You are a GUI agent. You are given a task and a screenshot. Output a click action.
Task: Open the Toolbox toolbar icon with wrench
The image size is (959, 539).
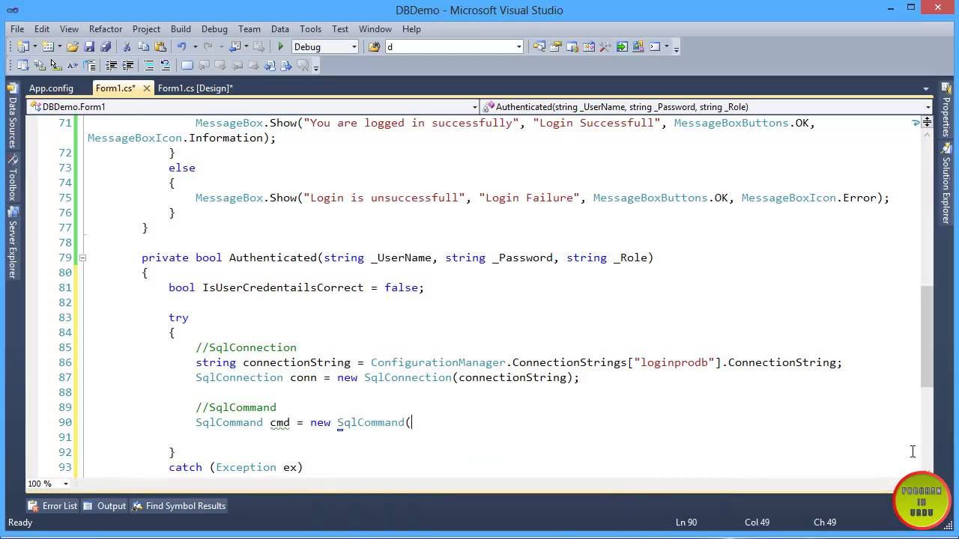[x=605, y=46]
